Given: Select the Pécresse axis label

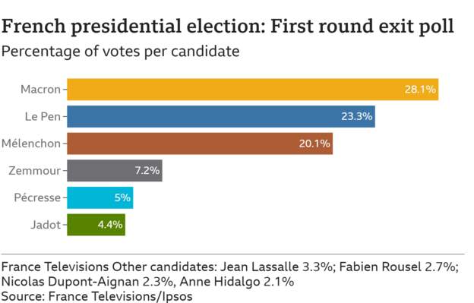Looking at the screenshot, I should 37,198.
